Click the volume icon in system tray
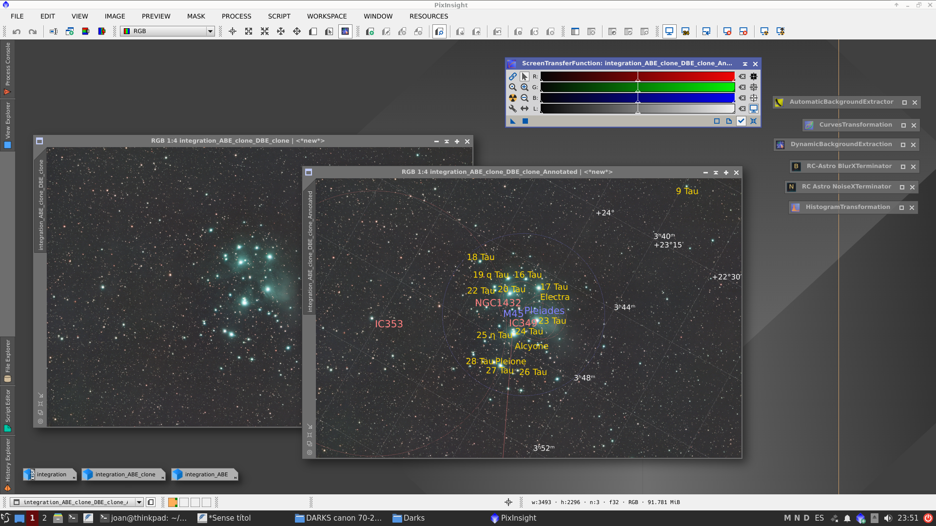This screenshot has width=936, height=526. [x=888, y=518]
